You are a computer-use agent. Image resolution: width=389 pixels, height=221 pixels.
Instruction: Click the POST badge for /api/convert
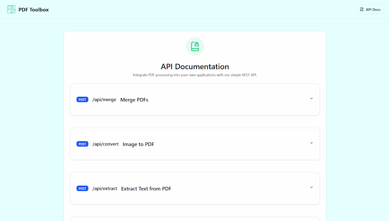(x=82, y=144)
